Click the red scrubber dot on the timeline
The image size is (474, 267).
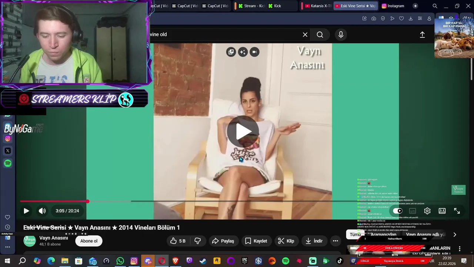point(88,201)
